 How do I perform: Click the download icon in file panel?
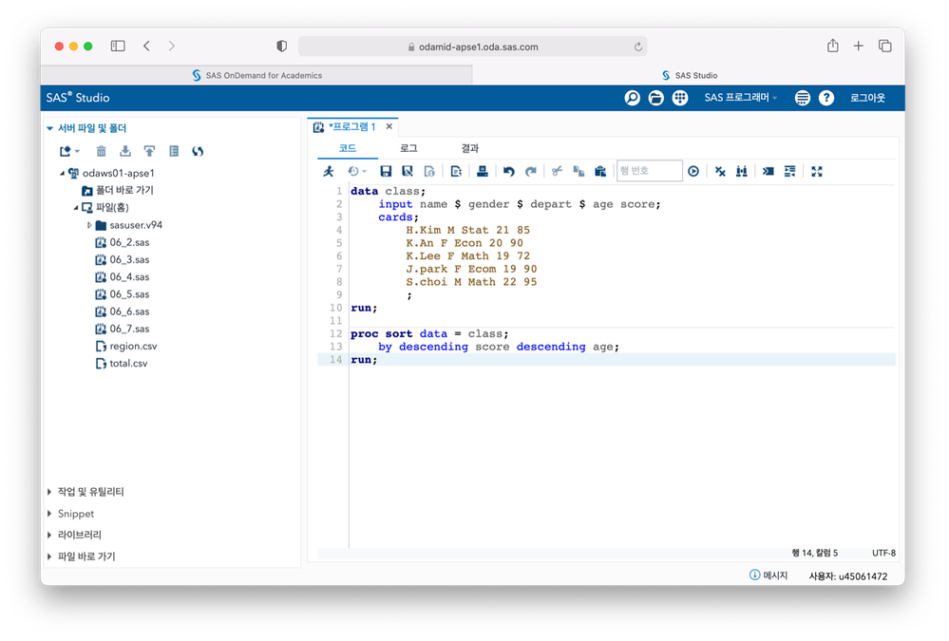coord(125,151)
